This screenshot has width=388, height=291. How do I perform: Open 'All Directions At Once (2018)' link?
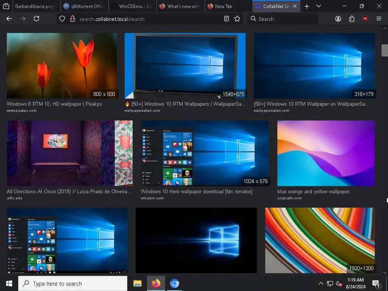point(69,191)
